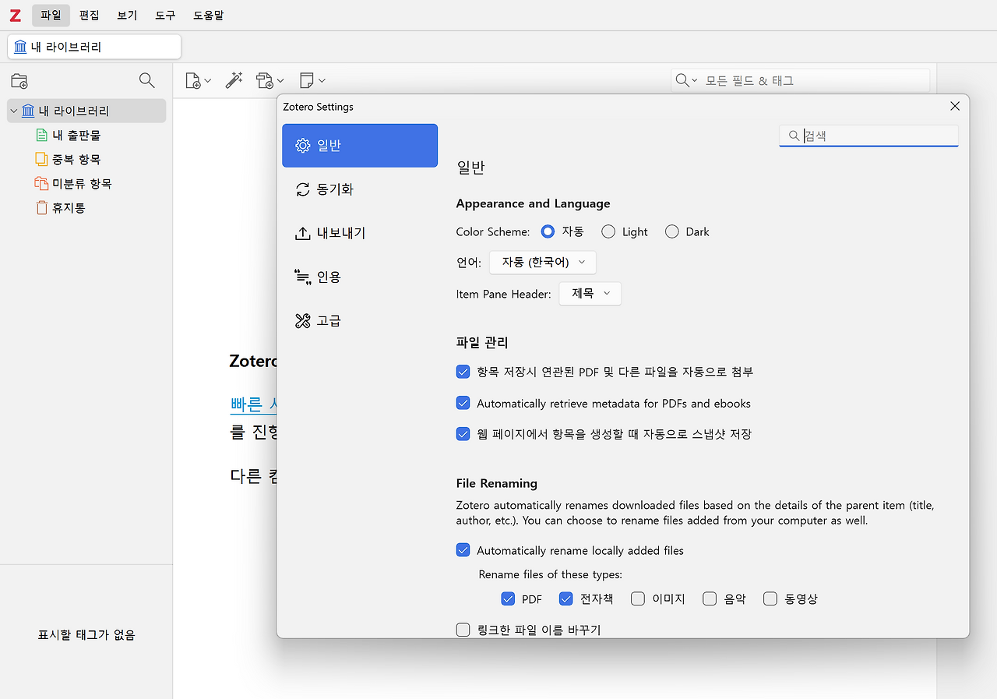Select the 내 라이브러리 tab

click(94, 47)
